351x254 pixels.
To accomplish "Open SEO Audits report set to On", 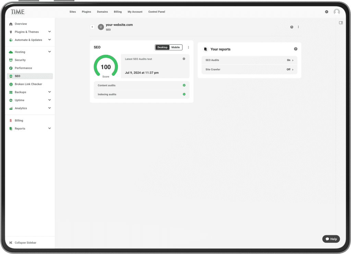I will coord(249,60).
